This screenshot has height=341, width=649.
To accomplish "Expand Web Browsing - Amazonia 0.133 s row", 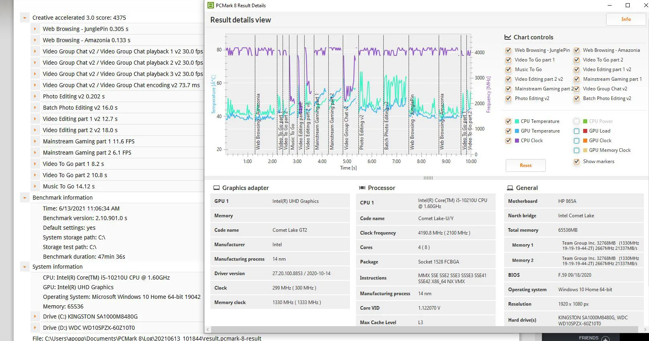I will pos(35,40).
